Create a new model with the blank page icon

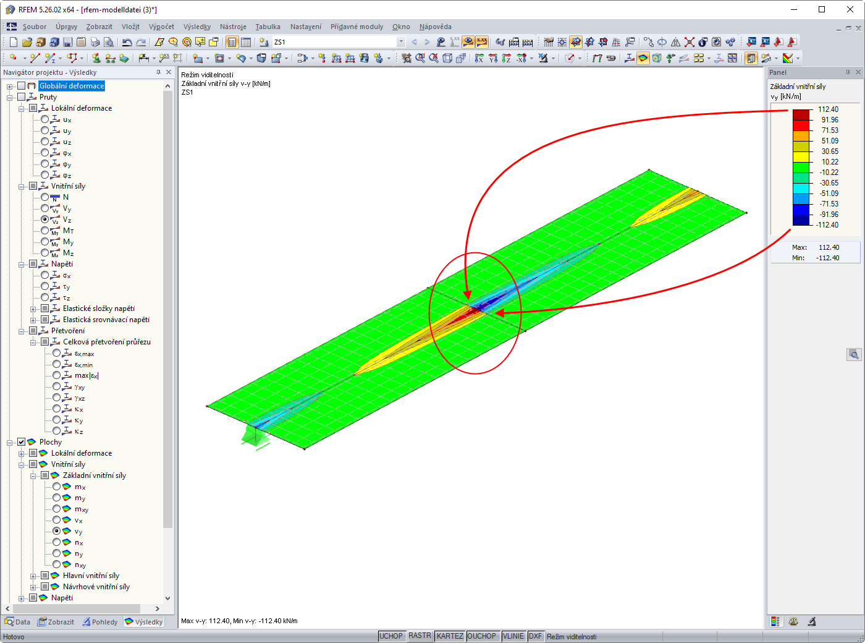[13, 42]
